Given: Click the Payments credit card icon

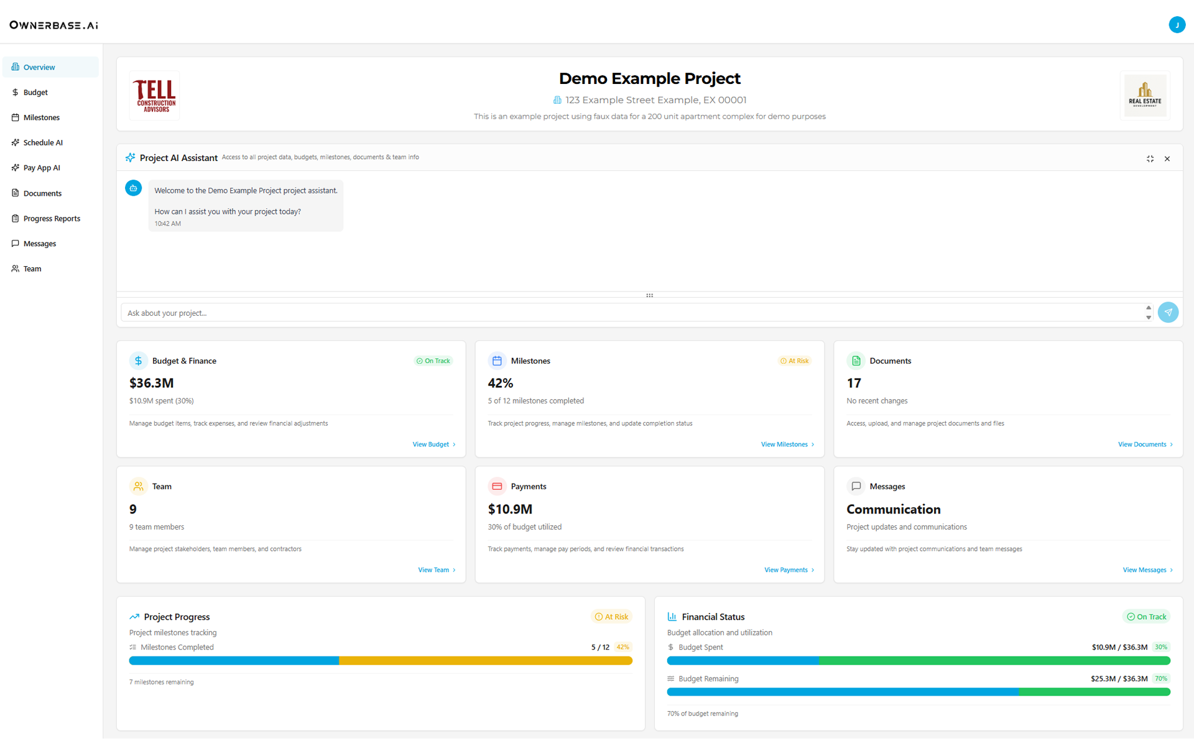Looking at the screenshot, I should [497, 486].
